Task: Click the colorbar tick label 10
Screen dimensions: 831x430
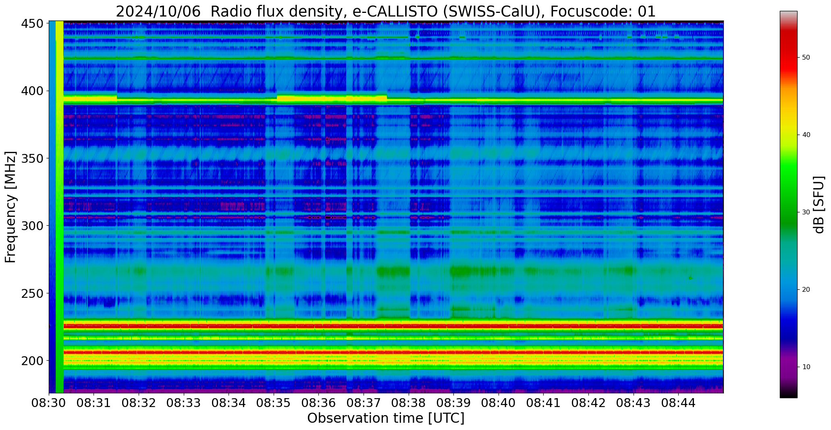Action: tap(806, 367)
